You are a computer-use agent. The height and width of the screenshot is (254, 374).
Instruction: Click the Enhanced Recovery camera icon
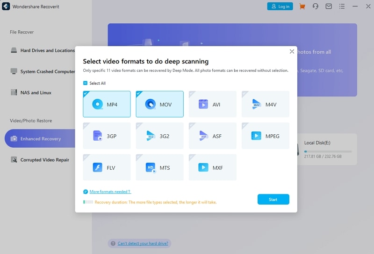point(14,138)
